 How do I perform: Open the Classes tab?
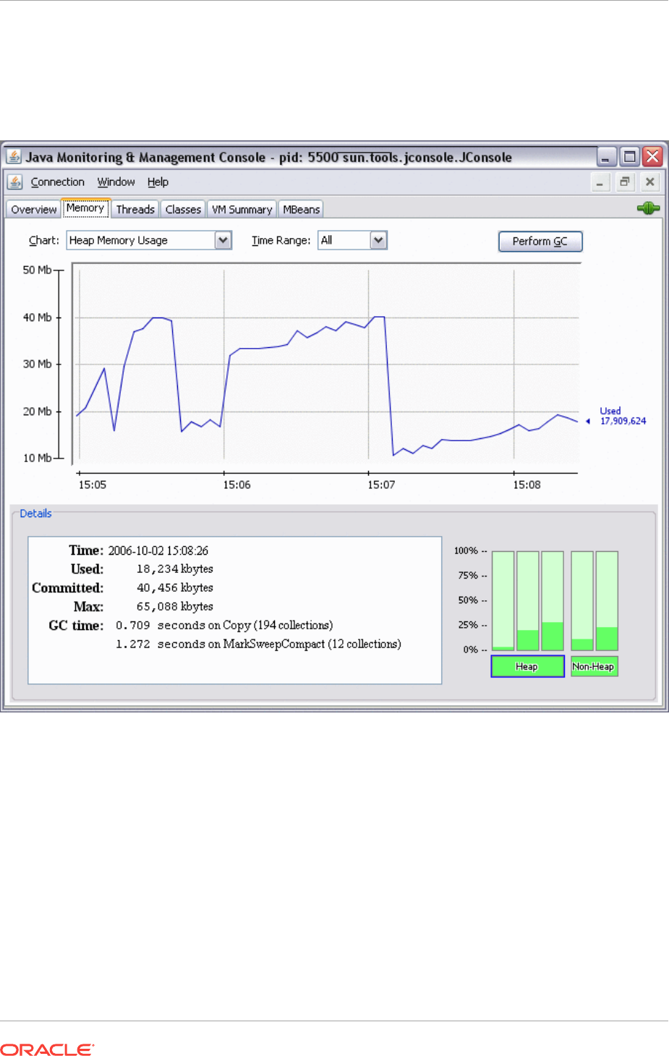click(183, 209)
